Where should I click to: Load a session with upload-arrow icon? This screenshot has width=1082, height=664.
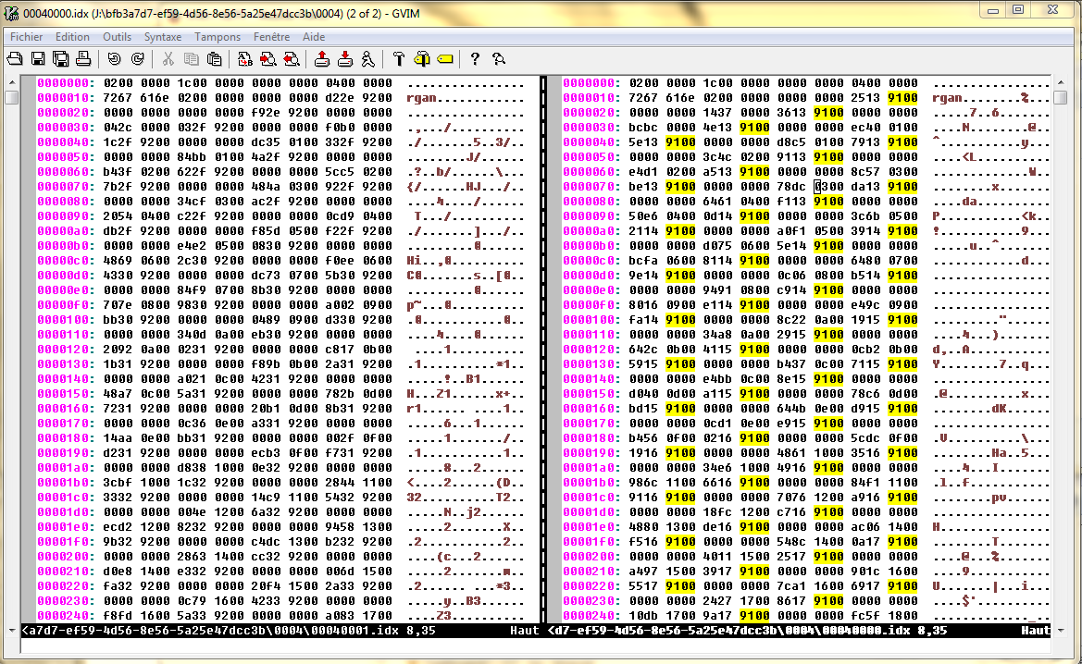click(321, 59)
